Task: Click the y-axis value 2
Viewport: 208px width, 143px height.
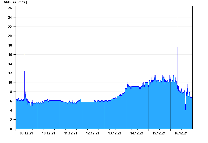Action: 11,120
